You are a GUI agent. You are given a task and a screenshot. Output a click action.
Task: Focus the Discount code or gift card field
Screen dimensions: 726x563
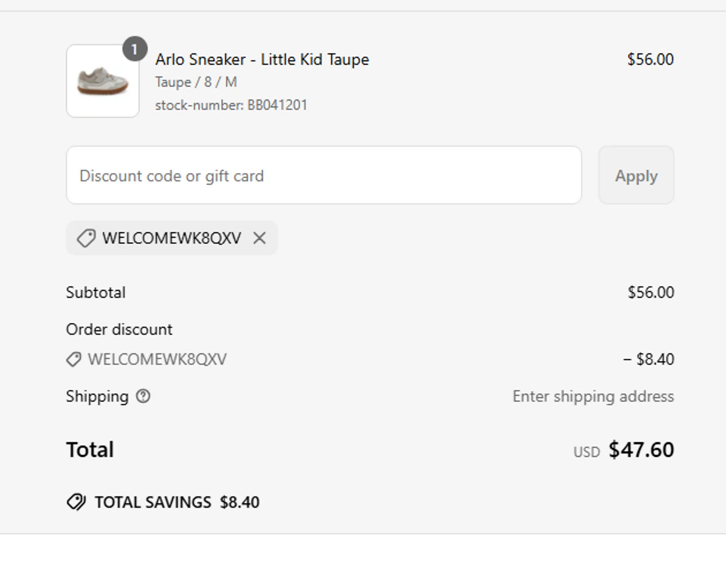click(x=323, y=175)
